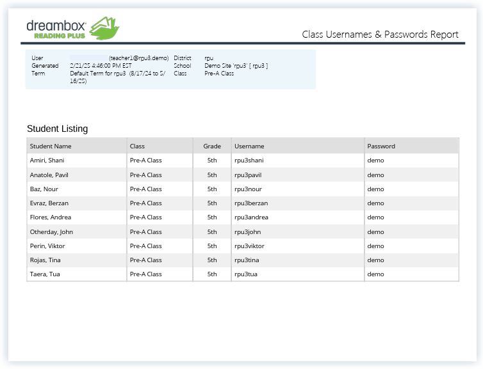Click username rpu3nour
Screen dimensions: 483x369
point(248,189)
